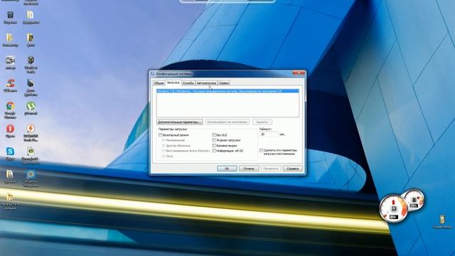This screenshot has width=455, height=256.
Task: Enable the Безопасный режим checkbox
Action: [x=161, y=135]
